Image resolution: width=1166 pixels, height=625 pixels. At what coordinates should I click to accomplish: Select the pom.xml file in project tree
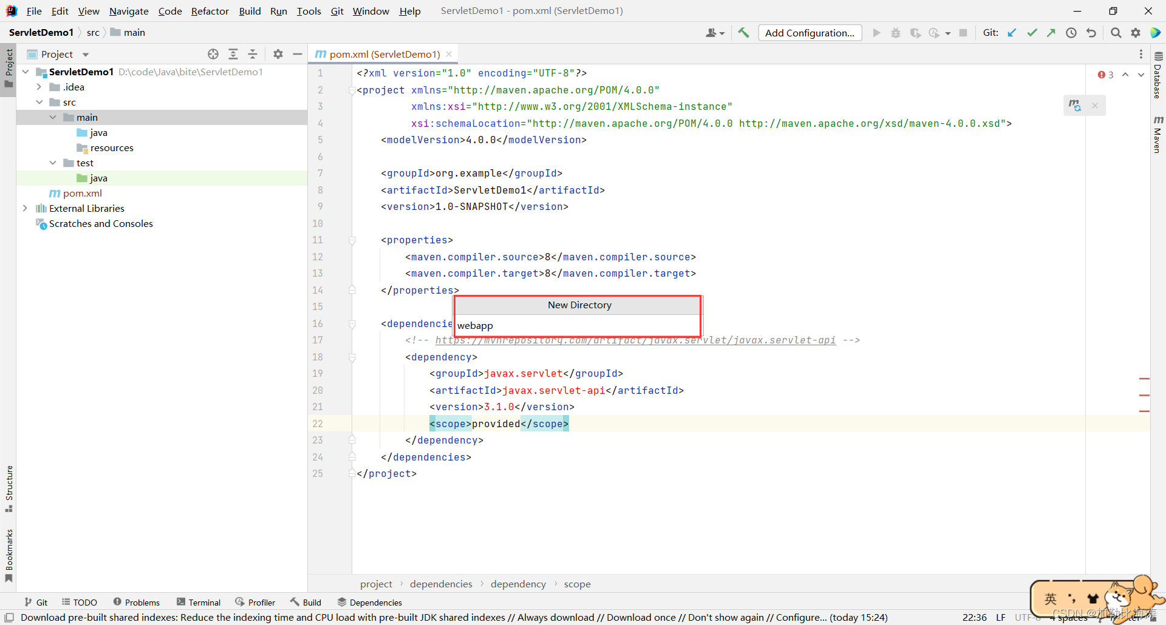pos(82,193)
